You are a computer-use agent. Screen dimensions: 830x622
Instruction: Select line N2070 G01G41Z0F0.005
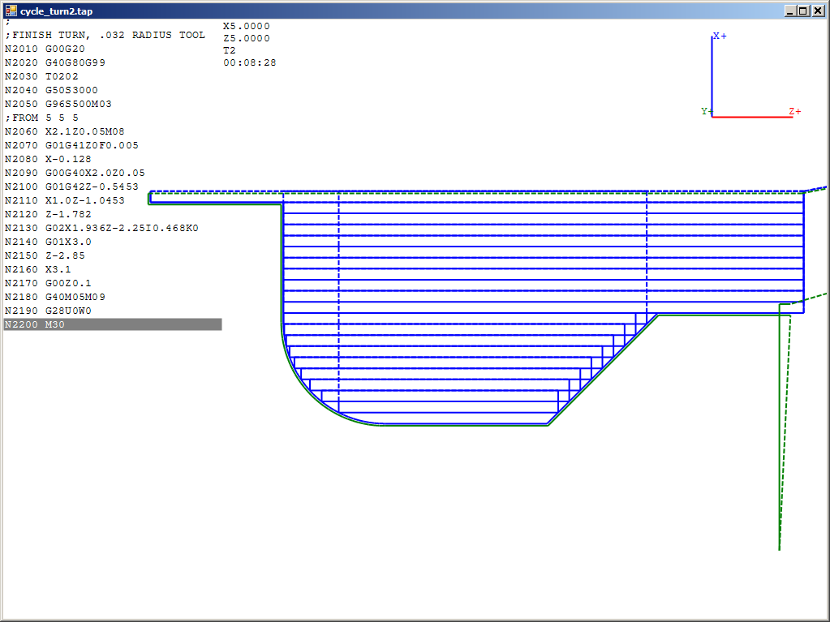tap(71, 145)
